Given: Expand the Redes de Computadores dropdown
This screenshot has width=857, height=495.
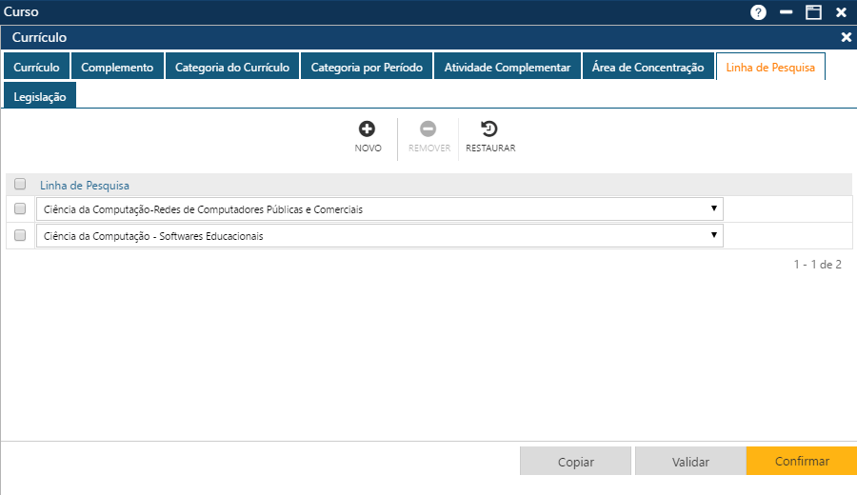Looking at the screenshot, I should 713,208.
